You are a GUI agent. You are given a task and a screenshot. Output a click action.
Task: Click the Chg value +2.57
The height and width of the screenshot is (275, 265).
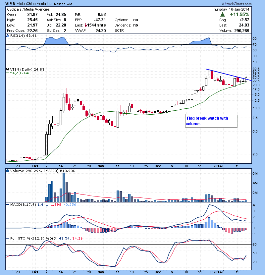pos(244,20)
